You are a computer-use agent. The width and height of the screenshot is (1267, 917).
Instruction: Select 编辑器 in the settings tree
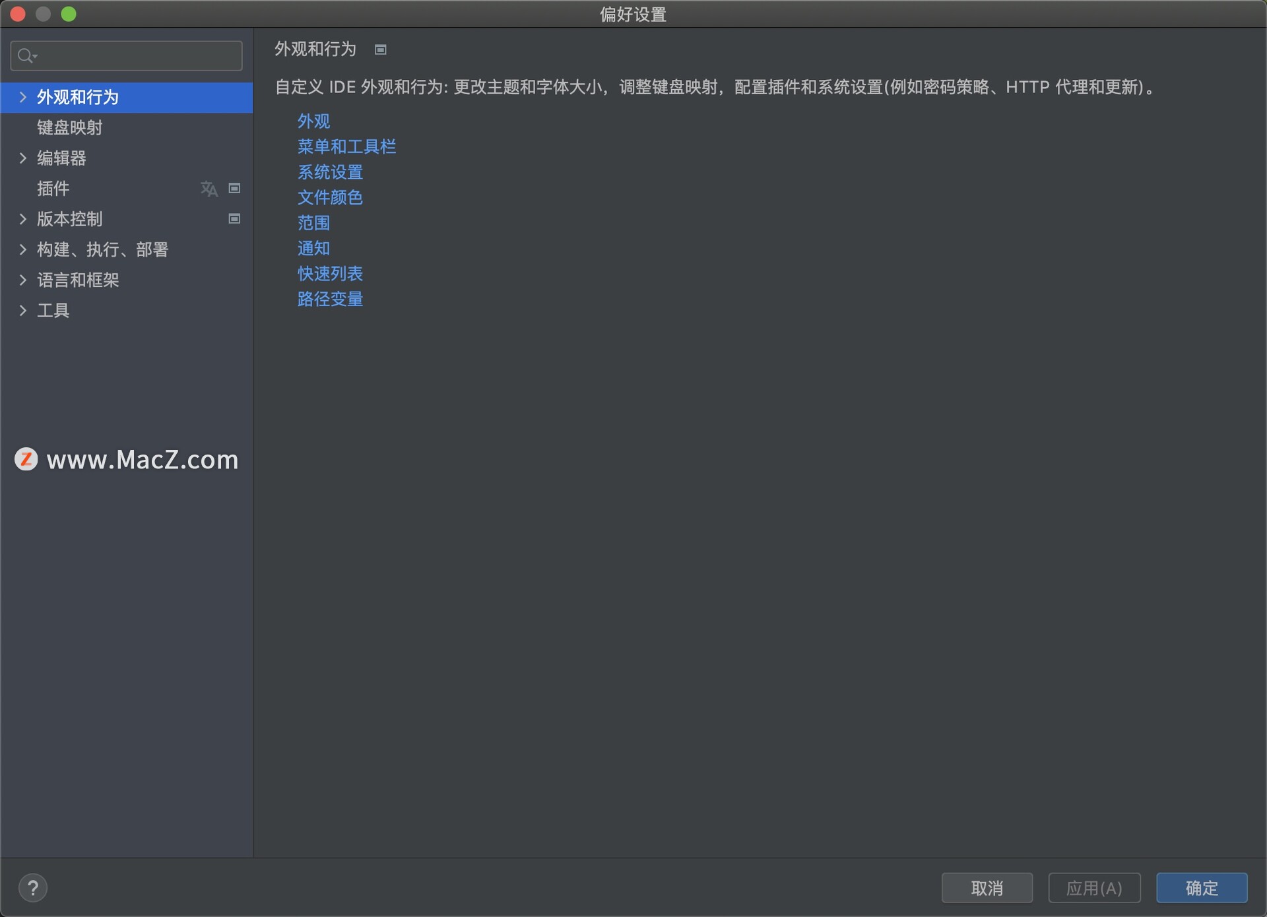point(126,158)
